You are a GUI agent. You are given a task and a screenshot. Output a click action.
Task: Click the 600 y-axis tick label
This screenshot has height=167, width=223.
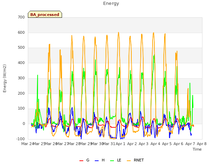coord(21,32)
